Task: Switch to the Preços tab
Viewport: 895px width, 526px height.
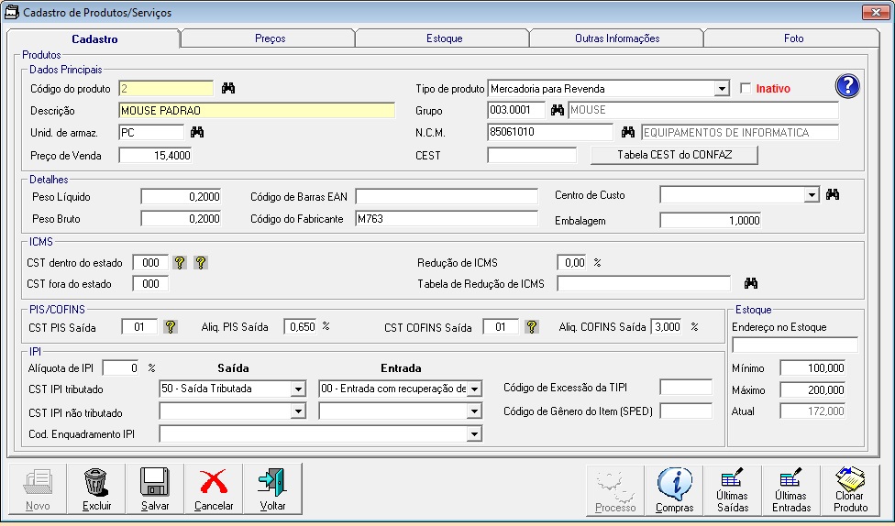Action: pos(270,38)
